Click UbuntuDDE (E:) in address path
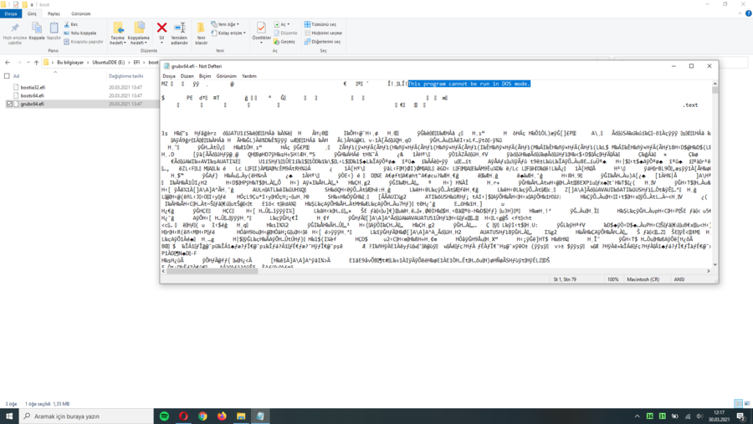Viewport: 753px width, 424px height. tap(109, 63)
